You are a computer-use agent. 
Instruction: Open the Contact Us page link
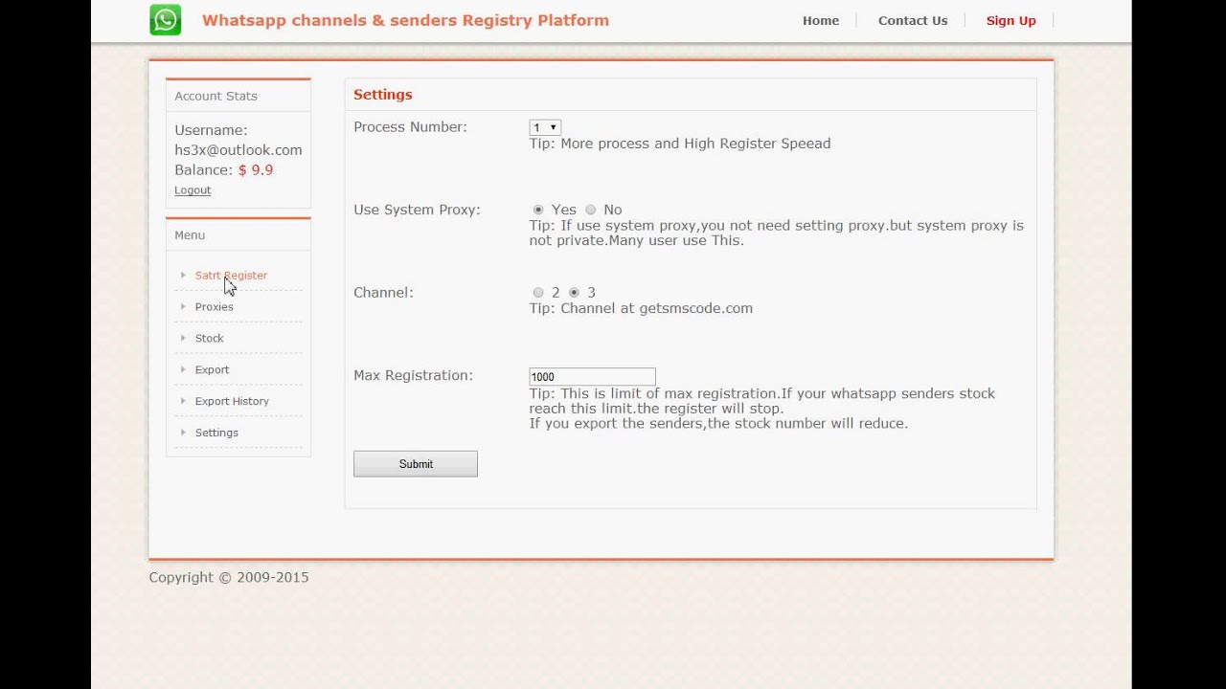tap(913, 21)
